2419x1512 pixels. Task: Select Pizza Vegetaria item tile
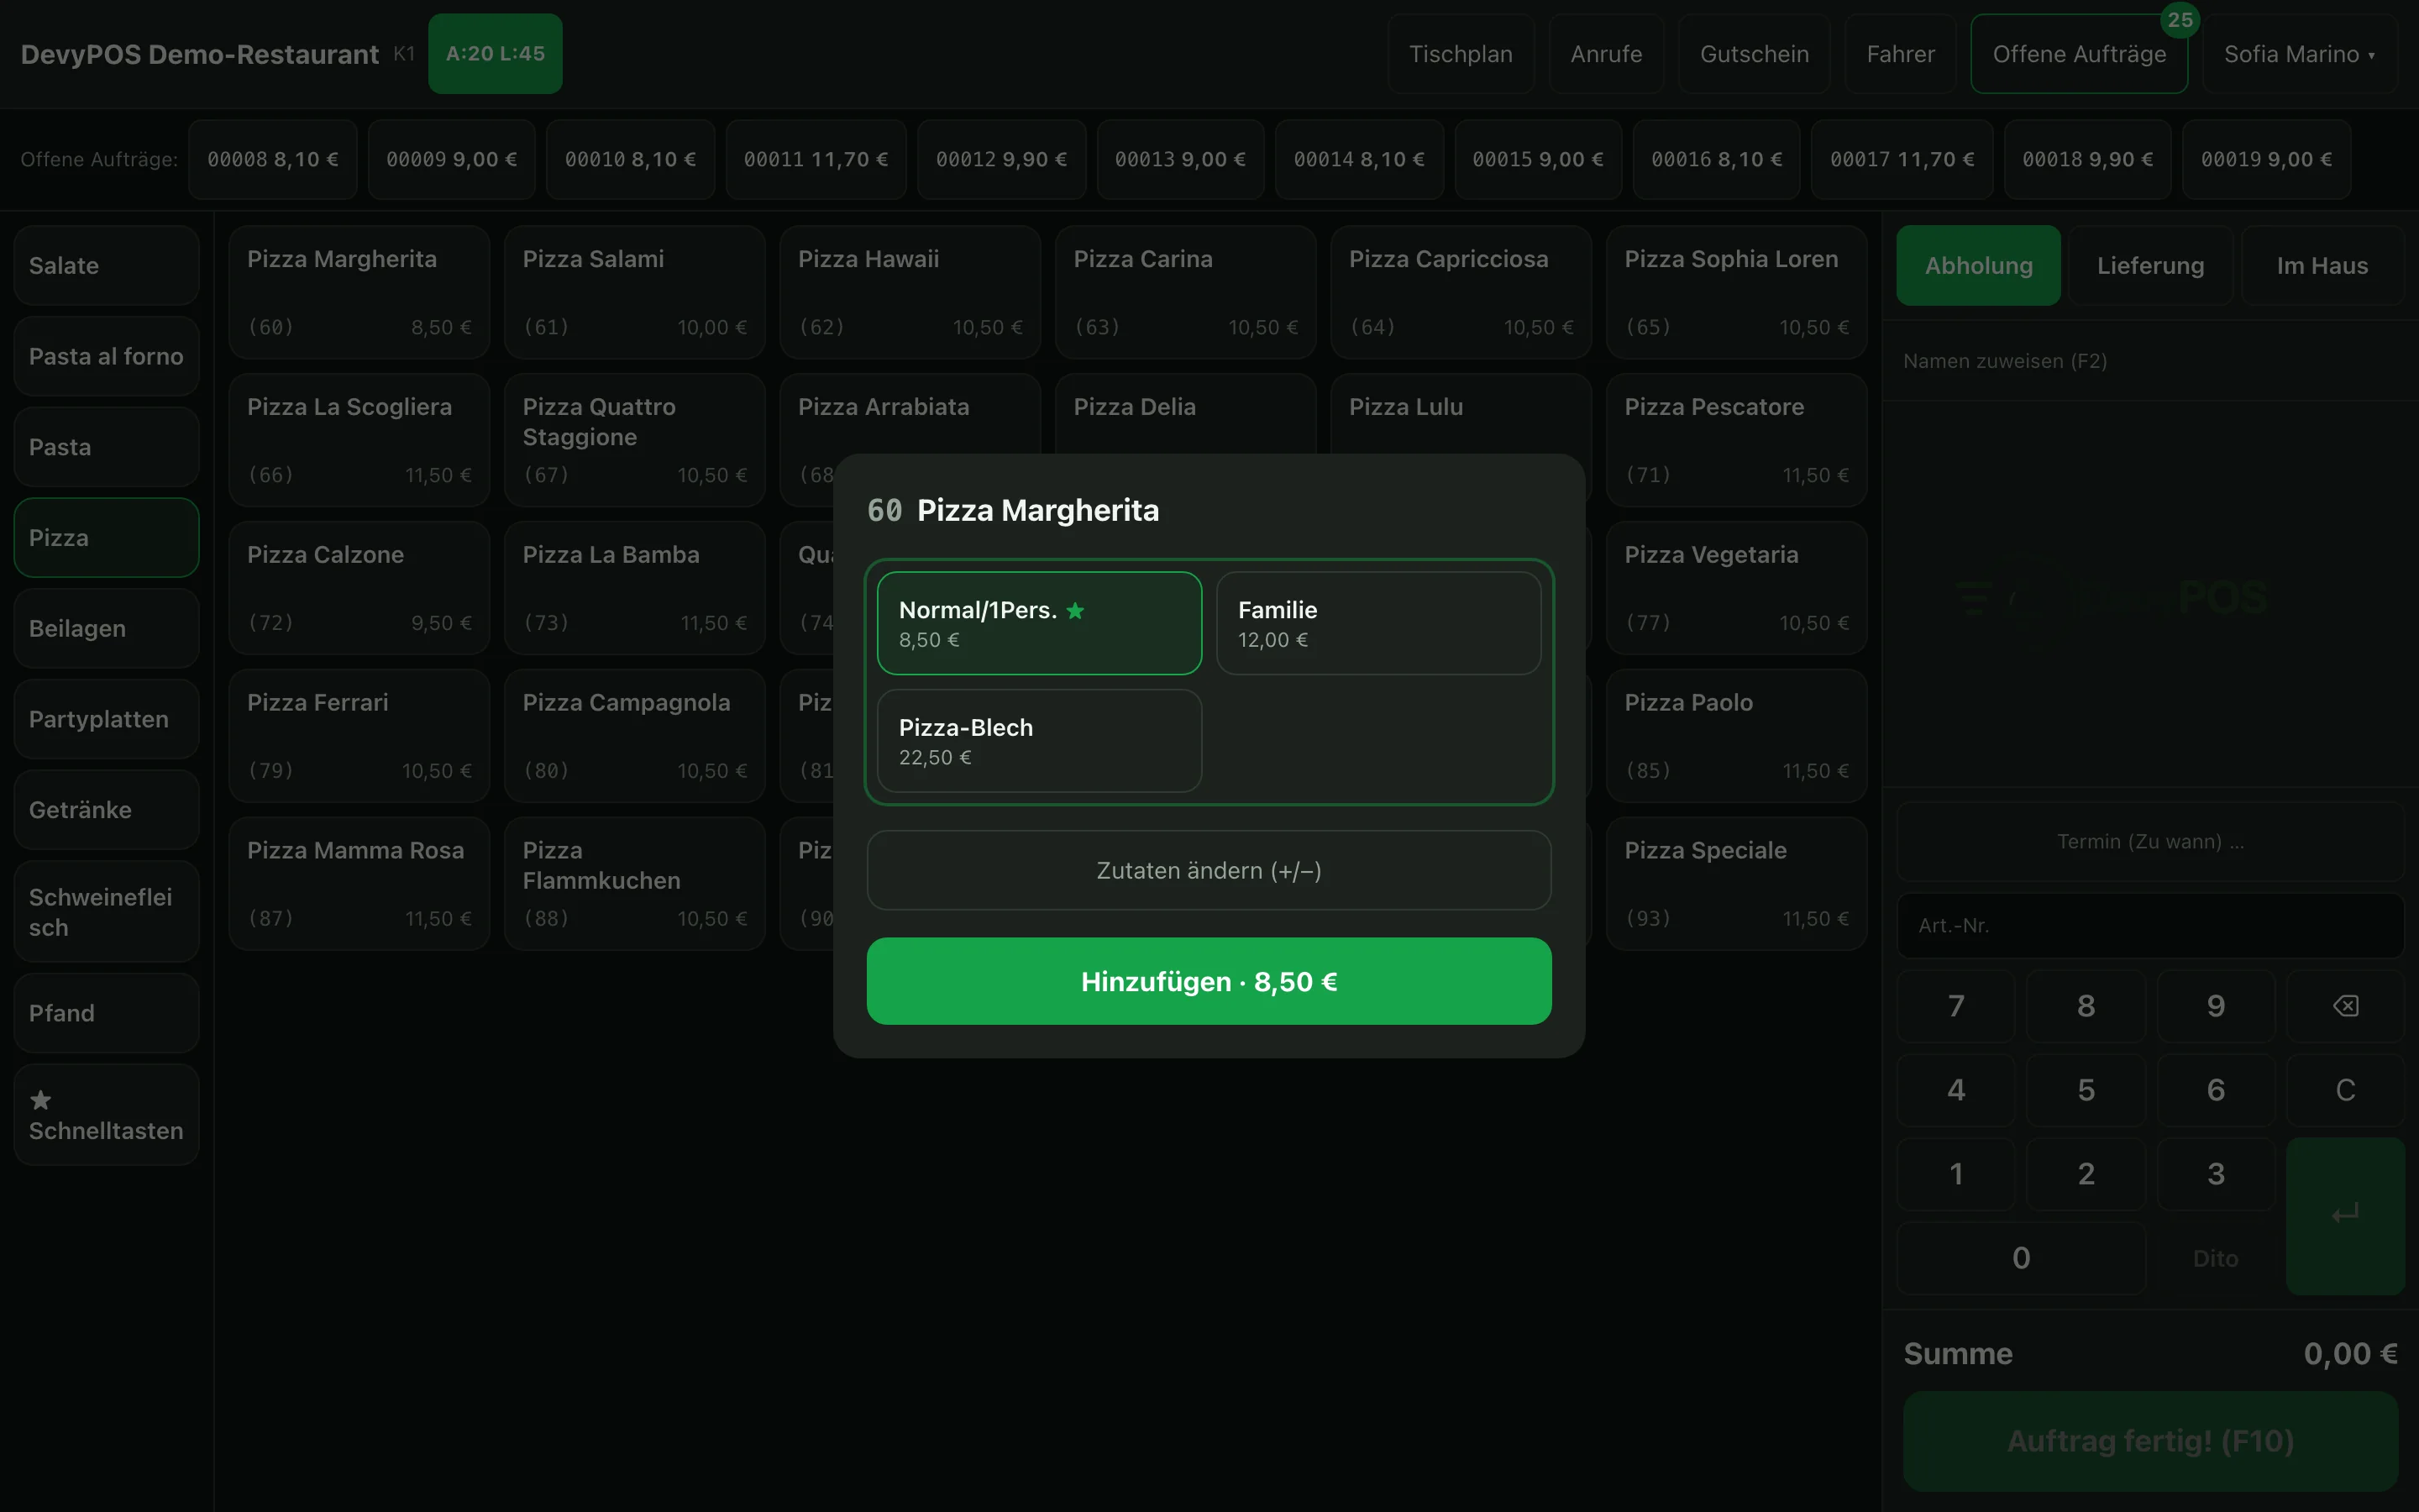pos(1736,588)
